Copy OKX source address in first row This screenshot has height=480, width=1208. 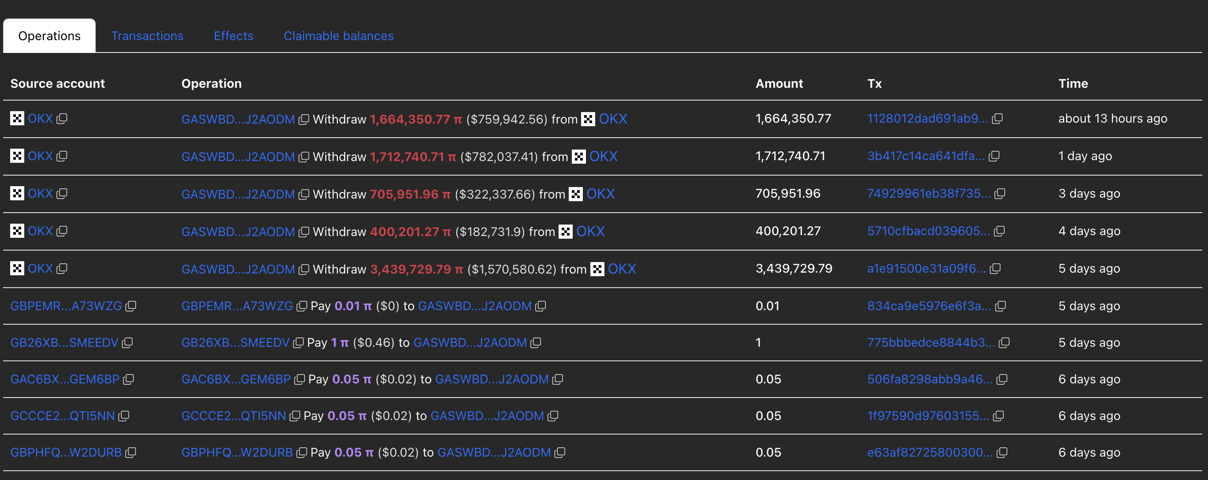click(x=62, y=119)
